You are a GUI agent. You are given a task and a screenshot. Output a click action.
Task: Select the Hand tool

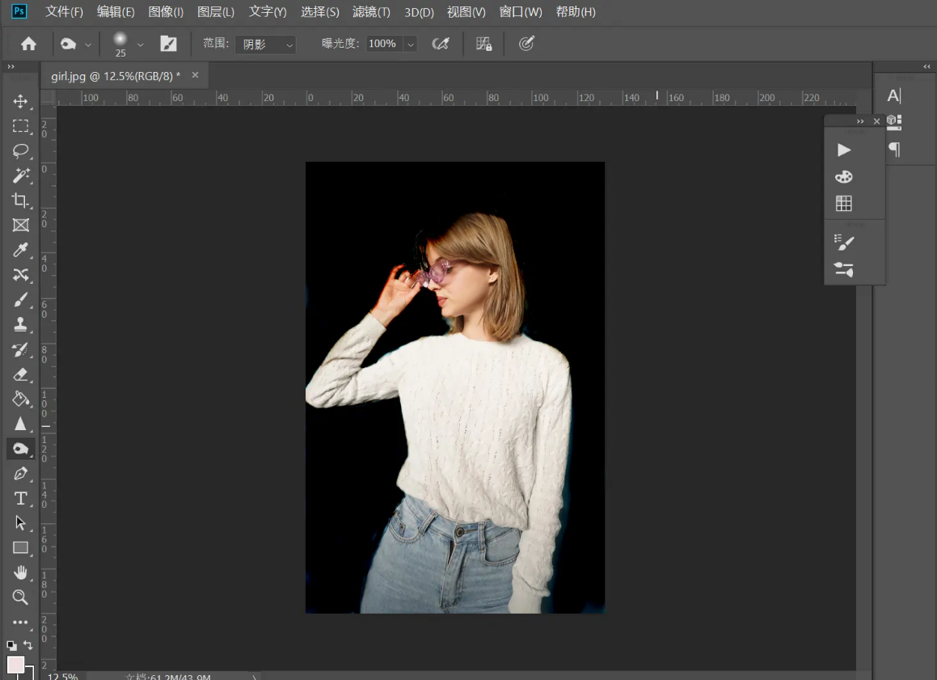pos(20,572)
